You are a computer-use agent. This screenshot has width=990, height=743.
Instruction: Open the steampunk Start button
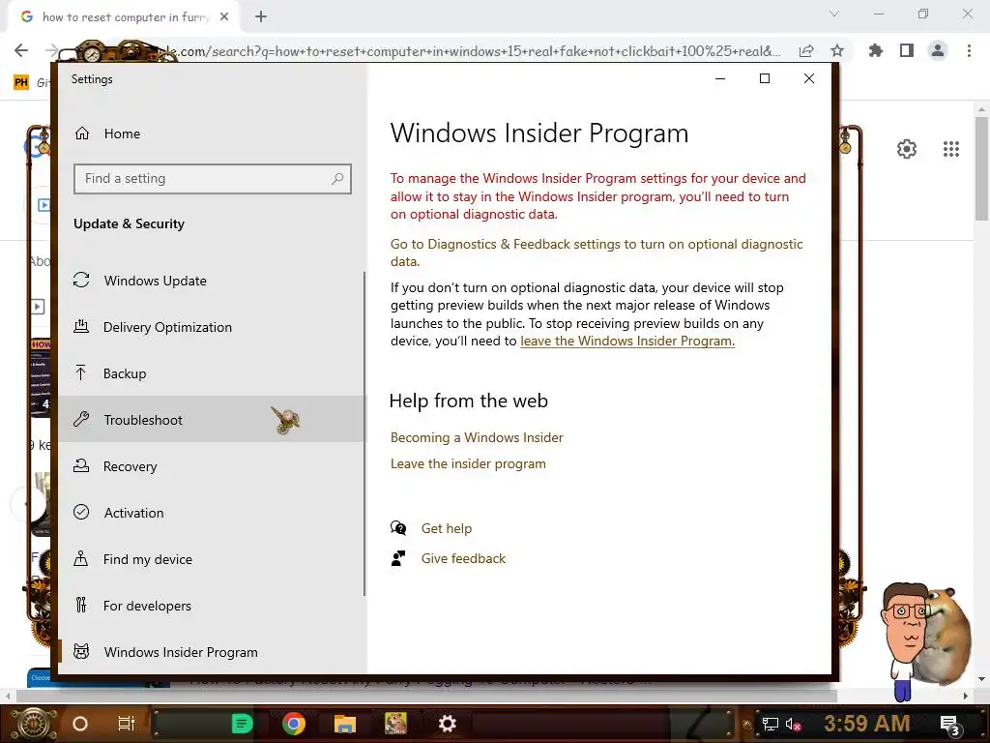pos(33,724)
